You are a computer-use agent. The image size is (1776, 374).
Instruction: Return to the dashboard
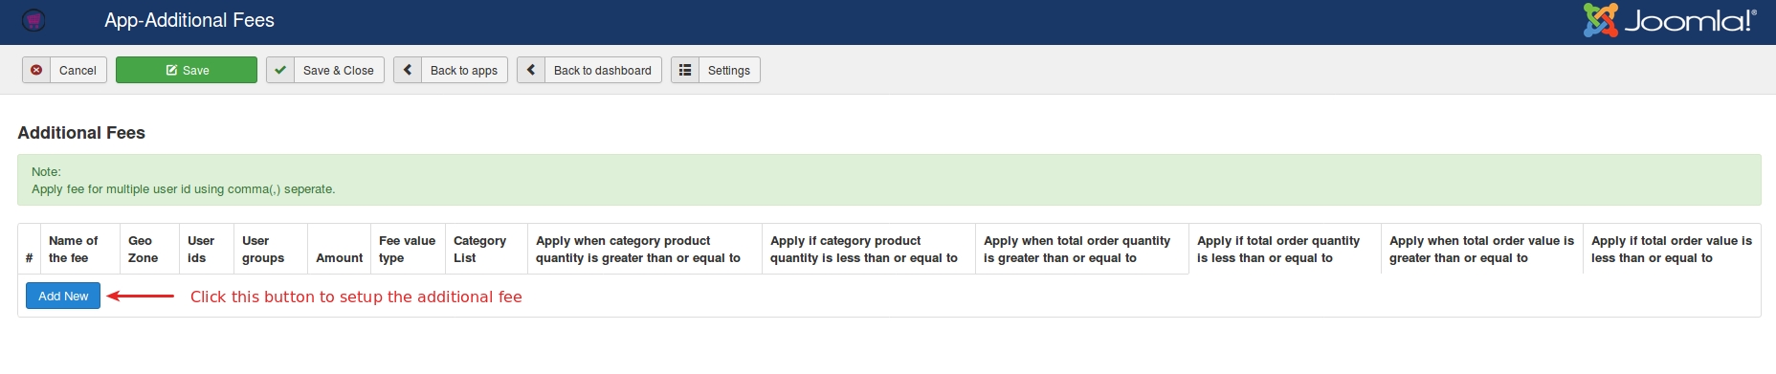(589, 70)
